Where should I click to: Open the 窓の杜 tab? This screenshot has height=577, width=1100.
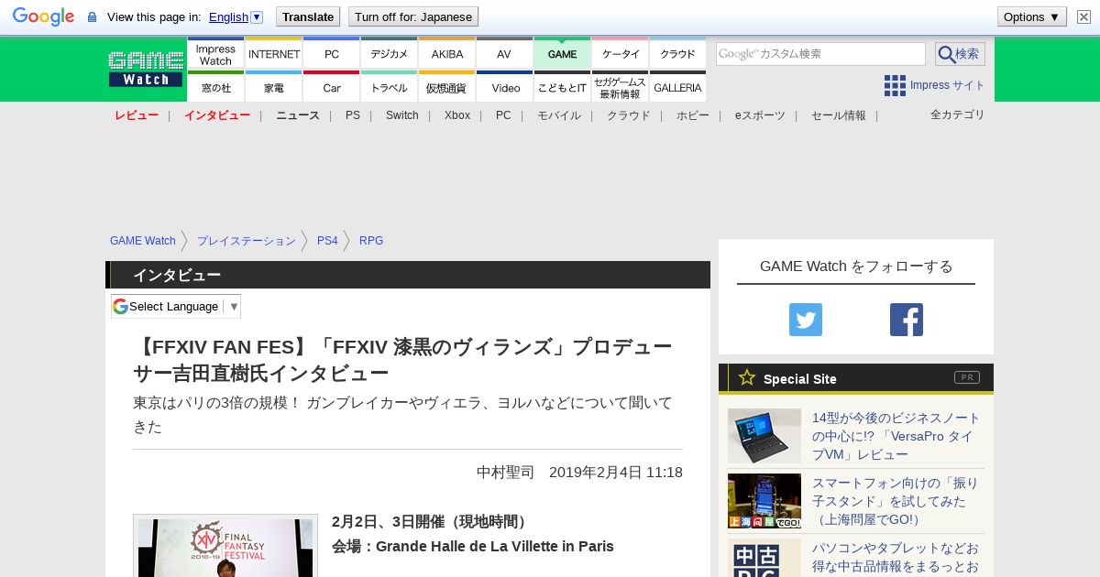tap(215, 86)
